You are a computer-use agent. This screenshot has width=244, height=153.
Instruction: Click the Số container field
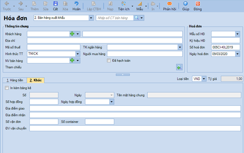click(x=100, y=121)
